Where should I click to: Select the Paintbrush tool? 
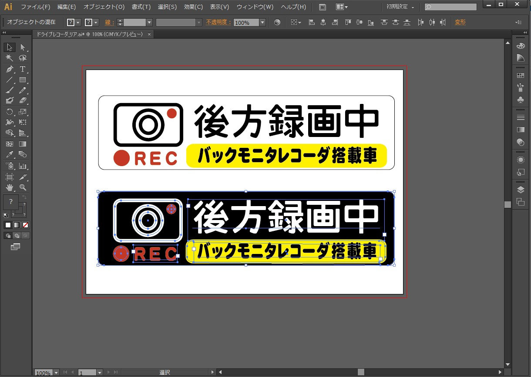point(10,90)
